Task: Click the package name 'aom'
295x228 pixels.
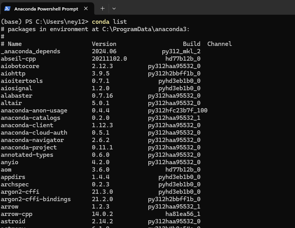Action: pyautogui.click(x=6, y=170)
